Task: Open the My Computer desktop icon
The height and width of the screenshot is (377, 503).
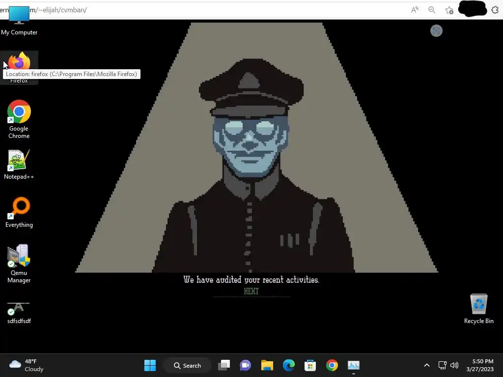Action: click(19, 21)
